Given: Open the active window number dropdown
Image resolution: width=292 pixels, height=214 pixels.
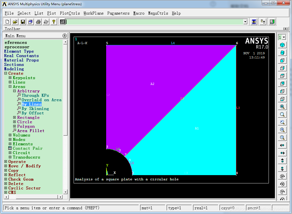Looking at the screenshot, I should click(284, 37).
